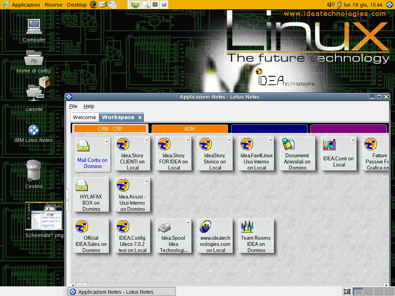Open the File menu

(73, 106)
